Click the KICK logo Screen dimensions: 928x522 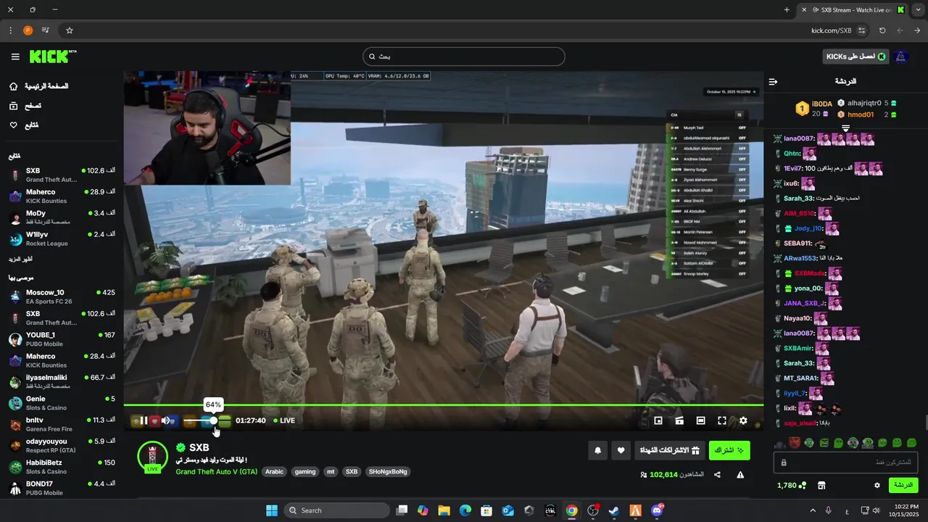[x=52, y=57]
